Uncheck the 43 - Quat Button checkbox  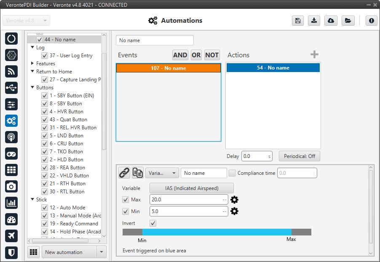point(45,120)
